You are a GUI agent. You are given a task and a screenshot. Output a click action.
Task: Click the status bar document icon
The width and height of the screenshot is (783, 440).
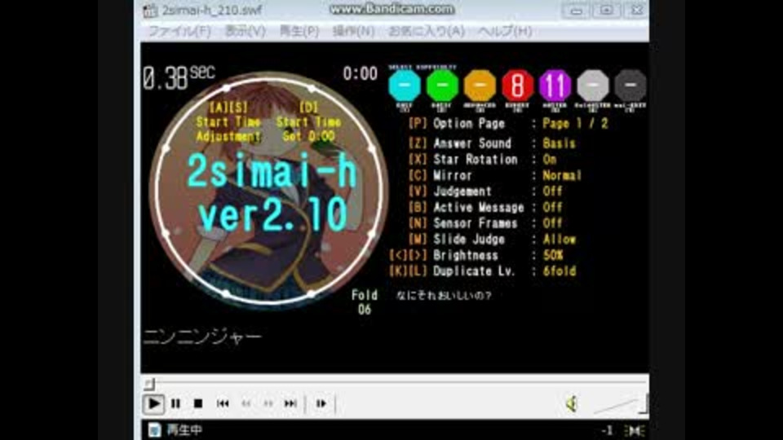[x=154, y=429]
